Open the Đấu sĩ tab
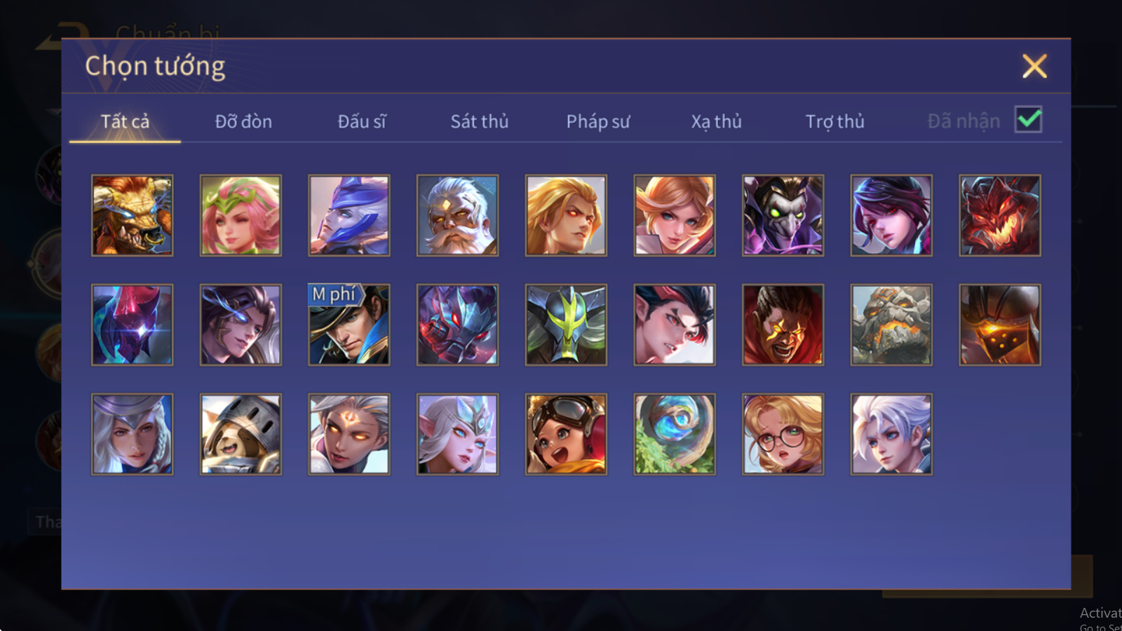Screen dimensions: 1122x631 [362, 121]
